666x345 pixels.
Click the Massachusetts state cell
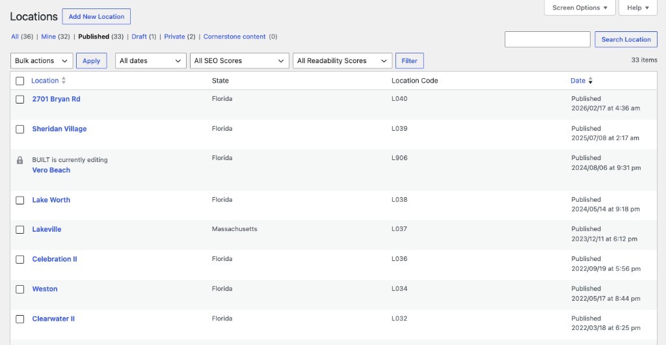coord(234,228)
